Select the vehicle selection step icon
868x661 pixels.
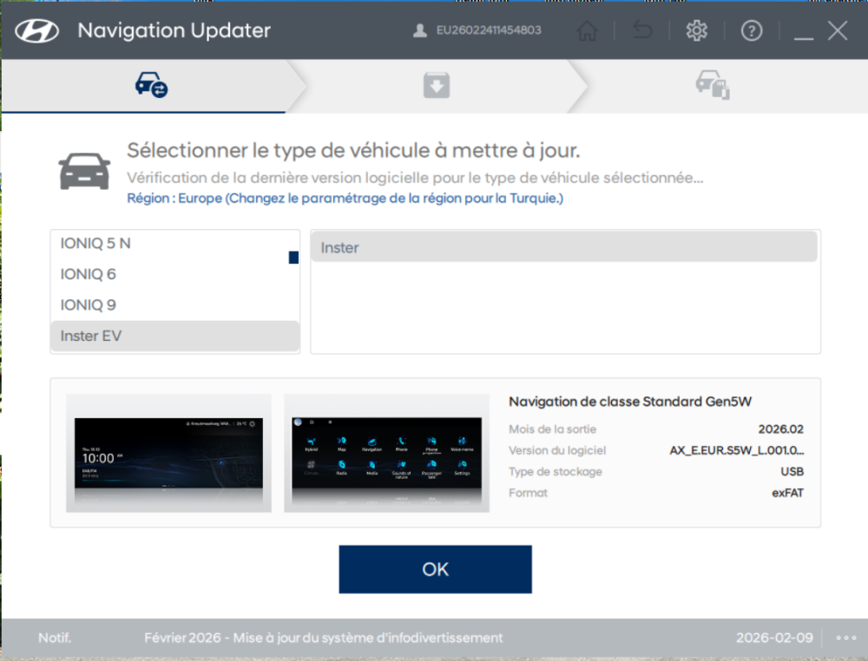[x=151, y=85]
